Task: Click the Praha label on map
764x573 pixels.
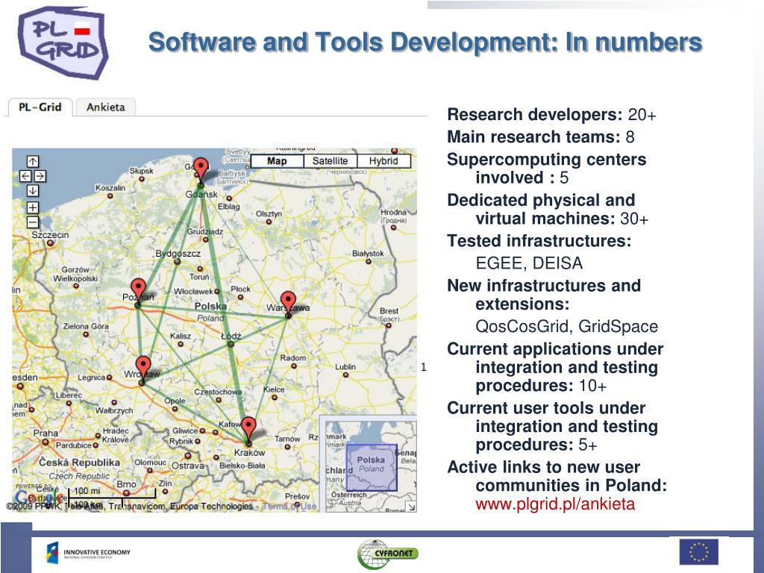Action: (46, 433)
